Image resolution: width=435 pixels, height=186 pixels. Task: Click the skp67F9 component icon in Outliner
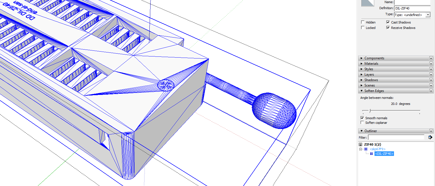[x=366, y=149]
